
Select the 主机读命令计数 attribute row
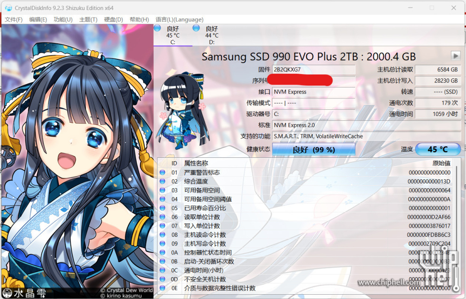click(305, 235)
